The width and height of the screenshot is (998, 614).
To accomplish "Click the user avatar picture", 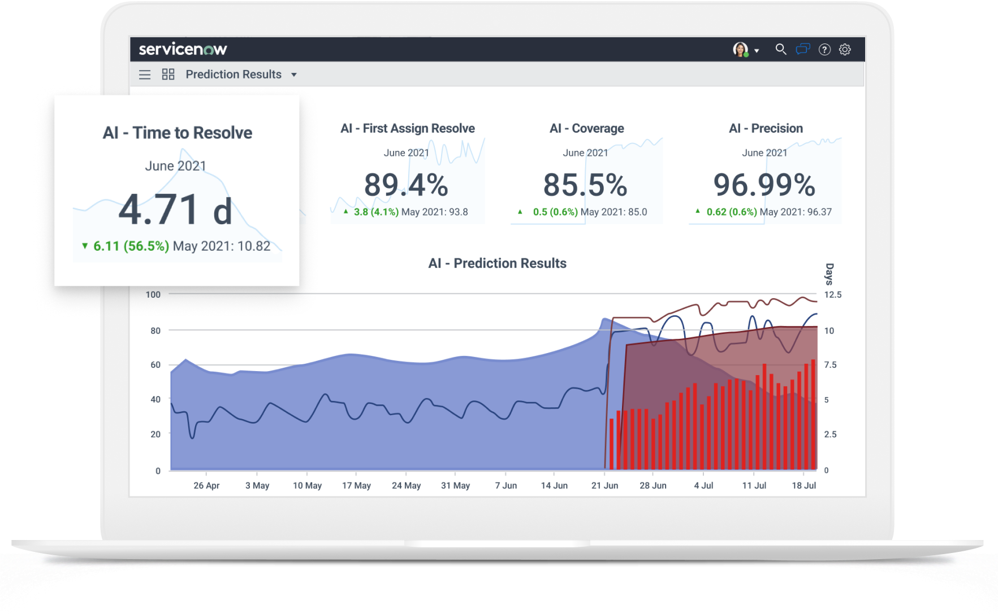I will coord(740,50).
